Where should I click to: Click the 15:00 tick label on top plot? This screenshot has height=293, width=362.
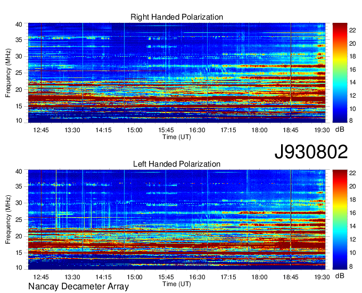click(135, 130)
